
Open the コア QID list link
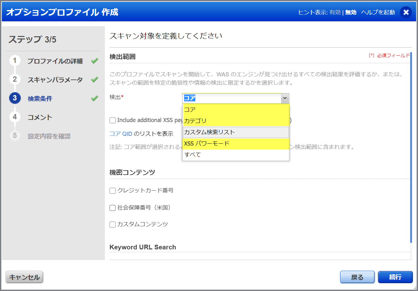[121, 134]
